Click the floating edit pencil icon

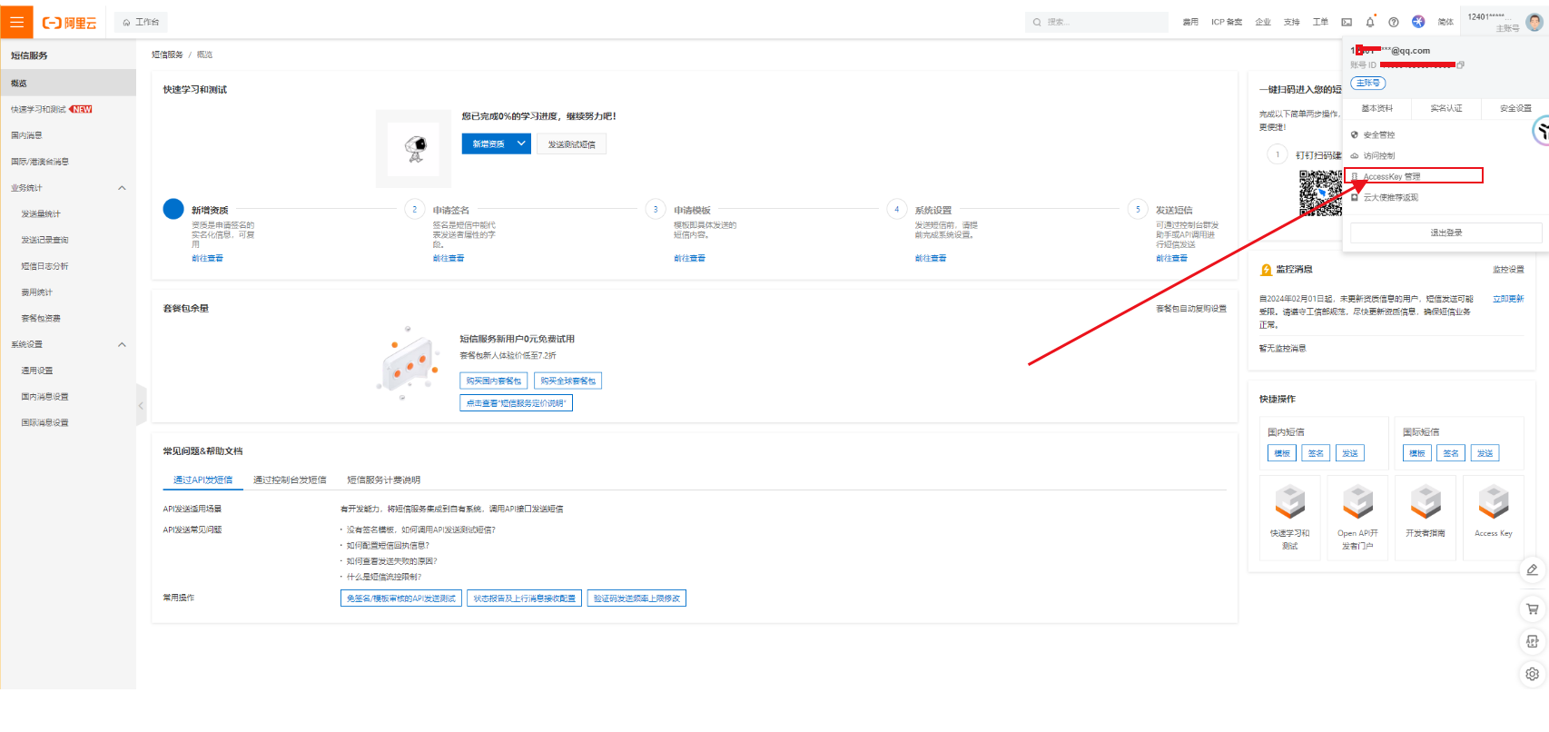1532,569
